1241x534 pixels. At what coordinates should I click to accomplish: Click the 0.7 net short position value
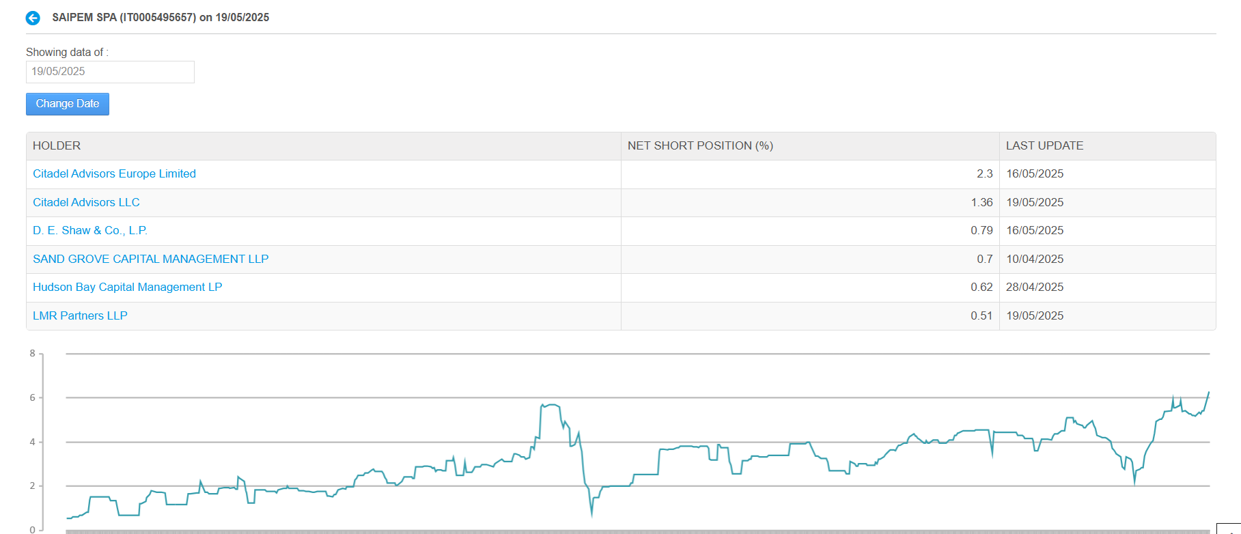coord(984,259)
